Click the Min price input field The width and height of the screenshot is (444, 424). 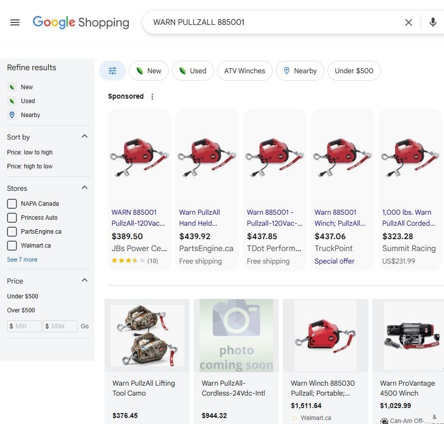point(25,326)
